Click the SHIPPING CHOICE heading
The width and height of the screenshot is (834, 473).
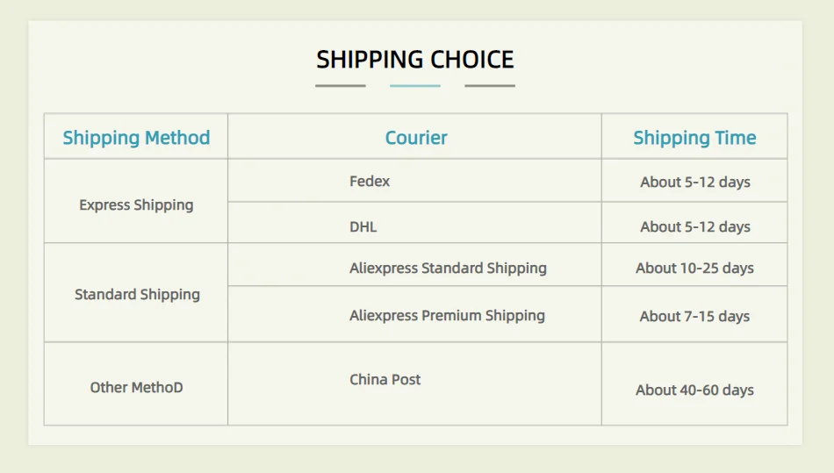point(415,60)
